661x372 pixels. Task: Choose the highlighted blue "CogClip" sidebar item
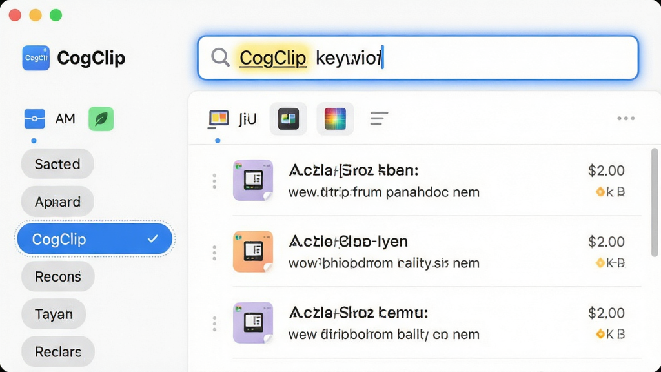click(95, 239)
